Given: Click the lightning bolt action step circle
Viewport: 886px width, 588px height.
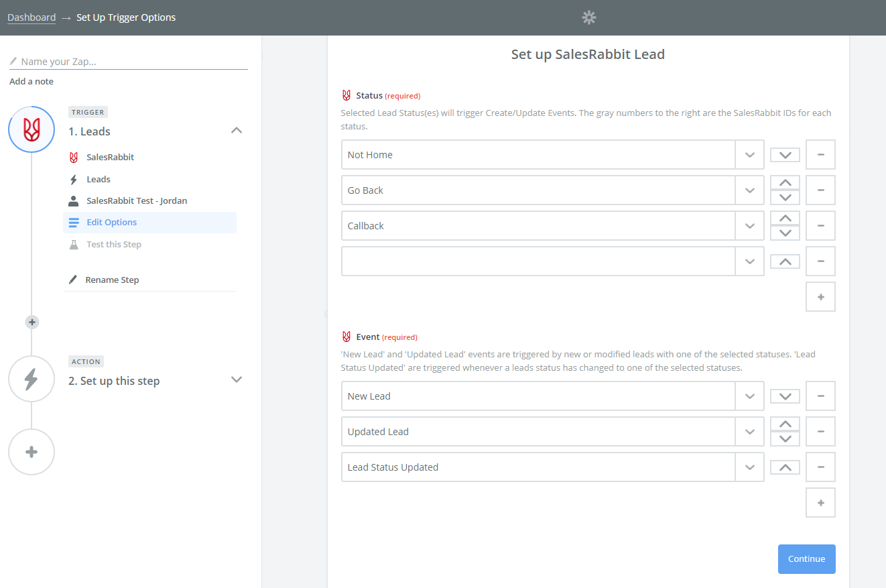Looking at the screenshot, I should 31,379.
